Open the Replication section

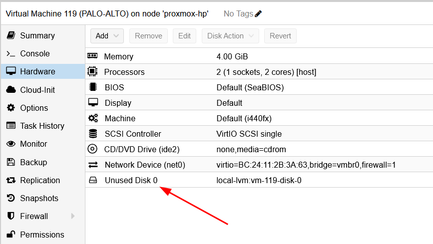tap(40, 180)
